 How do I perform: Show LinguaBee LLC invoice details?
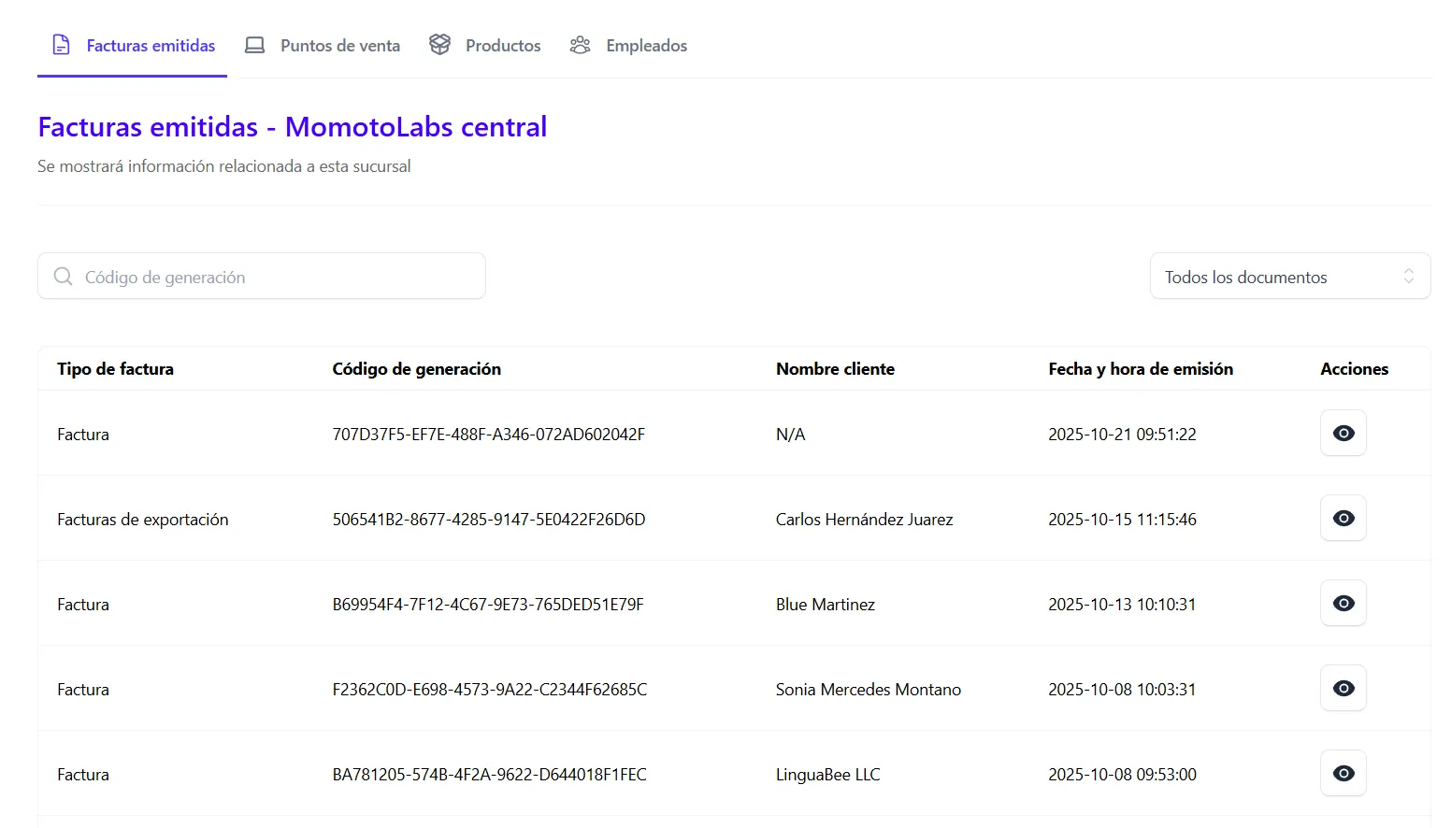(1343, 774)
